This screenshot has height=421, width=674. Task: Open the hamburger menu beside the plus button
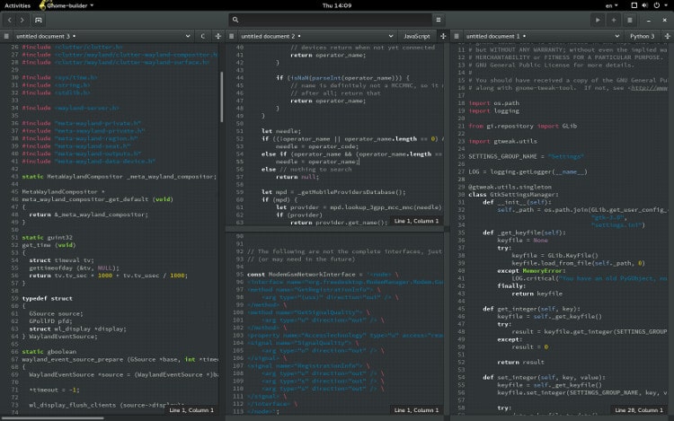click(630, 20)
